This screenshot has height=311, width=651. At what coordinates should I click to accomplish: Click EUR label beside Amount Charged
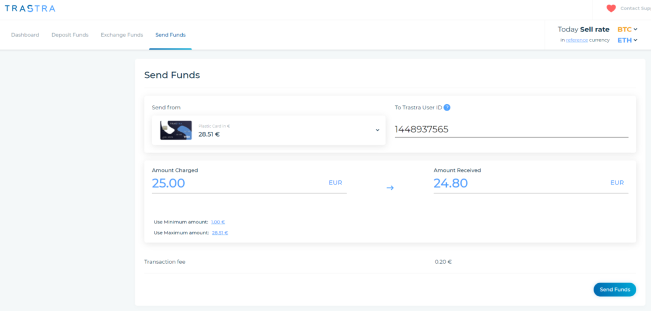(336, 183)
